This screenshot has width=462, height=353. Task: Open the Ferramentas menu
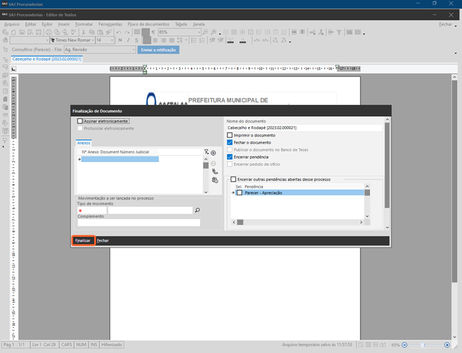click(x=110, y=24)
